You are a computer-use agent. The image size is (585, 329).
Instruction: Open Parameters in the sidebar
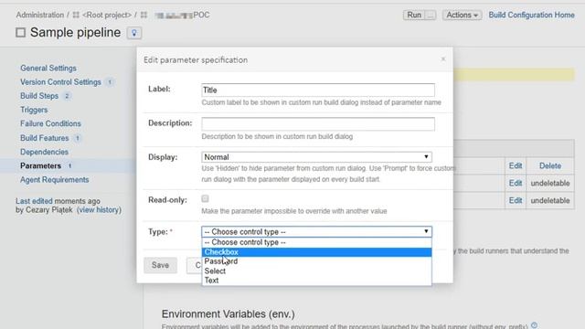pos(40,165)
